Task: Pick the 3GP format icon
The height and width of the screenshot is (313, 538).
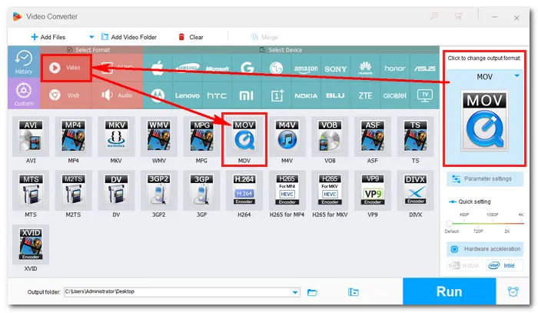Action: coord(201,191)
